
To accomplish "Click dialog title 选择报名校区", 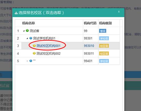I will pyautogui.click(x=30, y=13).
